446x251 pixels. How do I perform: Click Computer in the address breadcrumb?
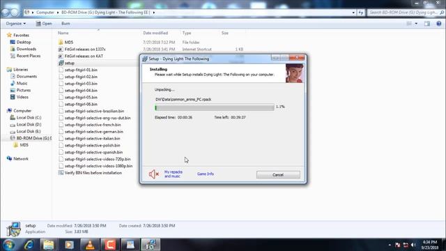coord(45,13)
